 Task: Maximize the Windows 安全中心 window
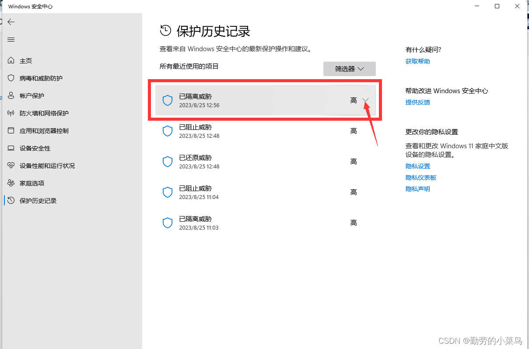[497, 6]
